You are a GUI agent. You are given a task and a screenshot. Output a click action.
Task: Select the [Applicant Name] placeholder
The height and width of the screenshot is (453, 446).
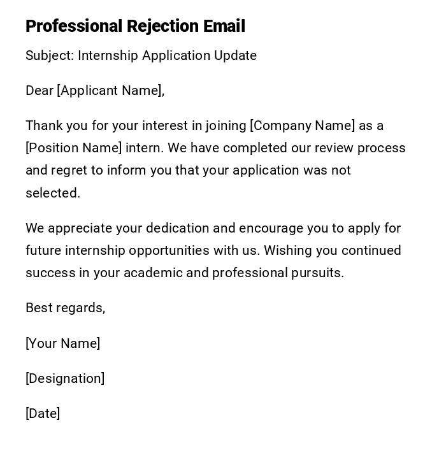pos(110,90)
